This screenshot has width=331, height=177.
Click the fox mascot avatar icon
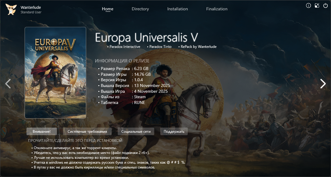[x=11, y=9]
